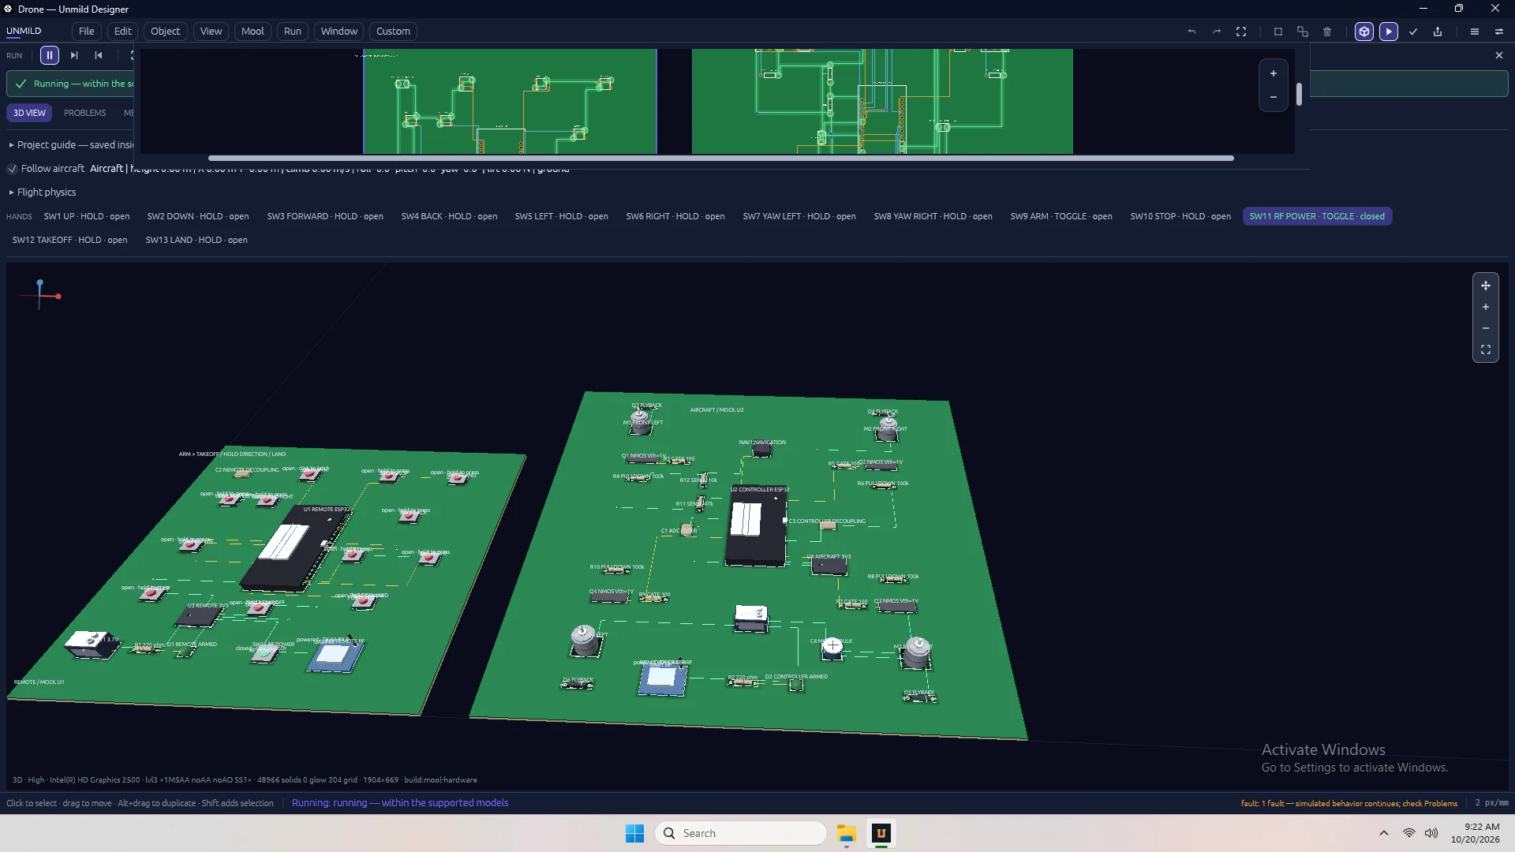This screenshot has width=1515, height=852.
Task: Click the Unmild app logo in title bar
Action: tap(9, 9)
